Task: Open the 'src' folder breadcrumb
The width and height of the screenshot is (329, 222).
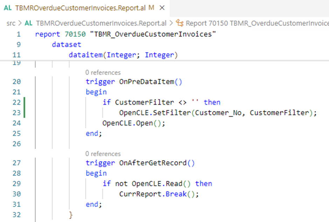Action: (x=11, y=23)
